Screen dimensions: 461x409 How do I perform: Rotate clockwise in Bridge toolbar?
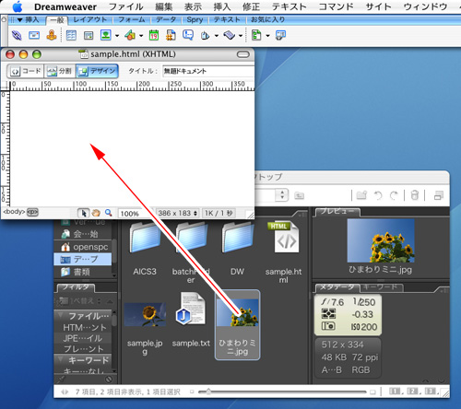(394, 195)
